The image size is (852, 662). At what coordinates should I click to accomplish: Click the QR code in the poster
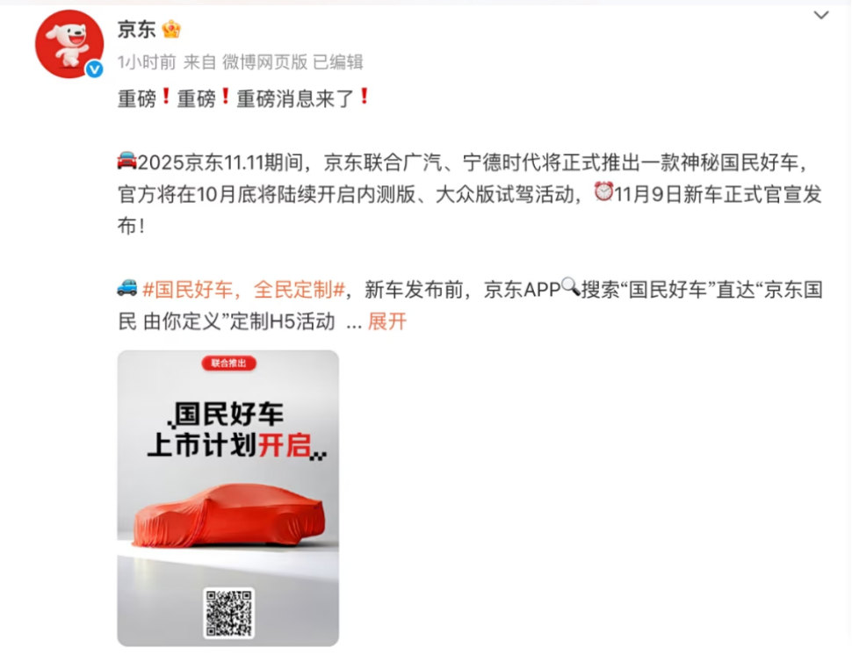point(228,613)
